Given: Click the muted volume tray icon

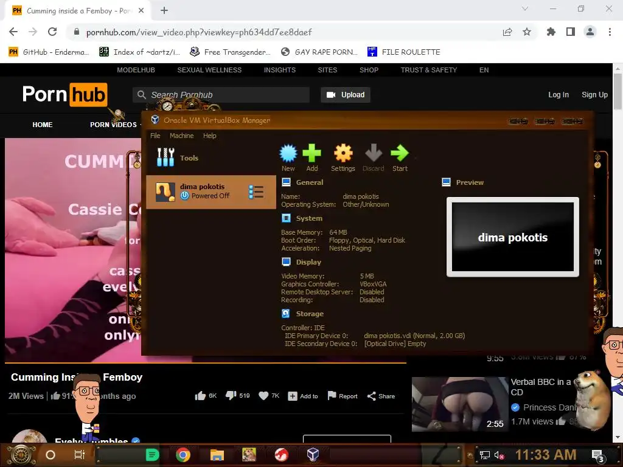Looking at the screenshot, I should click(x=499, y=455).
